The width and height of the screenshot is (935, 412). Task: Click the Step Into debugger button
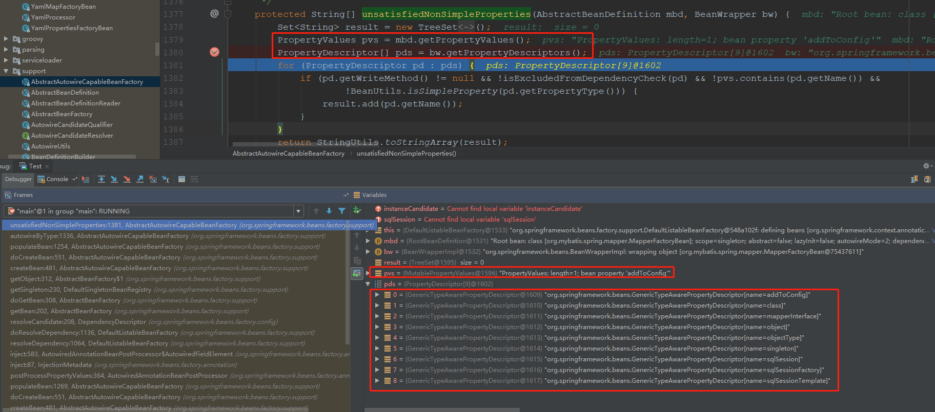(x=114, y=179)
